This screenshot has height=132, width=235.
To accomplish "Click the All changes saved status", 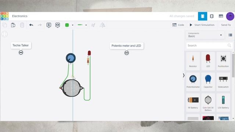I will [182, 16].
